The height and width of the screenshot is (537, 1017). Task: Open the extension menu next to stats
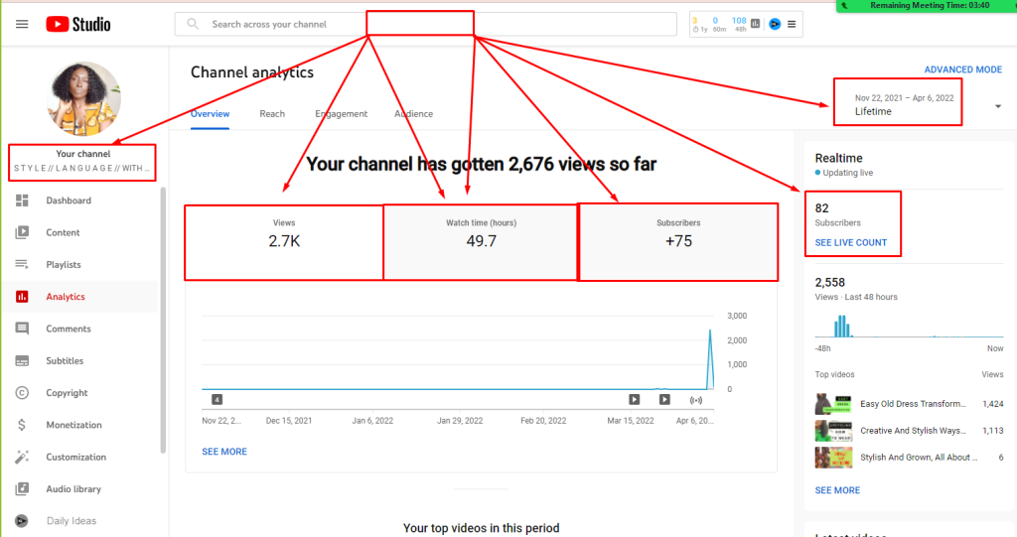[792, 24]
